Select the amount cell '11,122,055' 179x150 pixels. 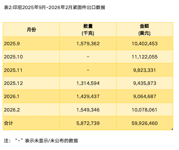pos(145,57)
